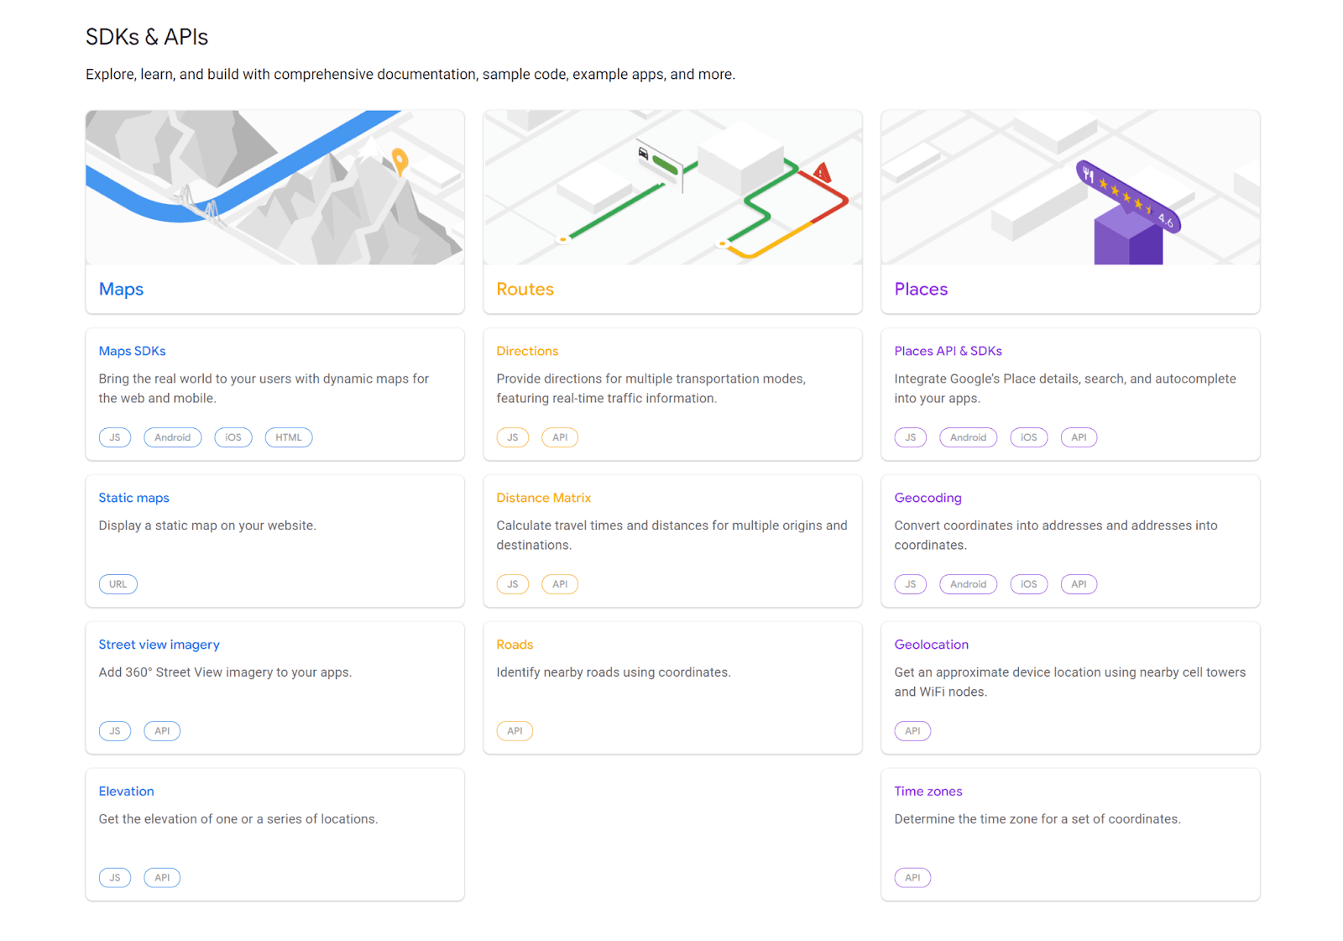Toggle the API chip under Time zones
This screenshot has width=1343, height=941.
(x=912, y=877)
